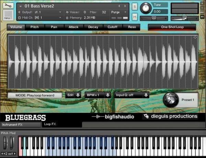Minimize the instrument header with minus icon
Image resolution: width=206 pixels, height=158 pixels.
[202, 8]
